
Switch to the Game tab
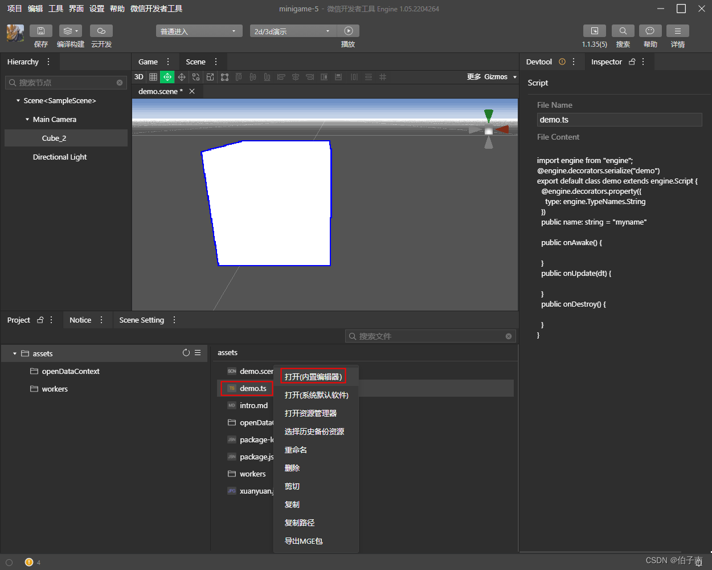[148, 62]
